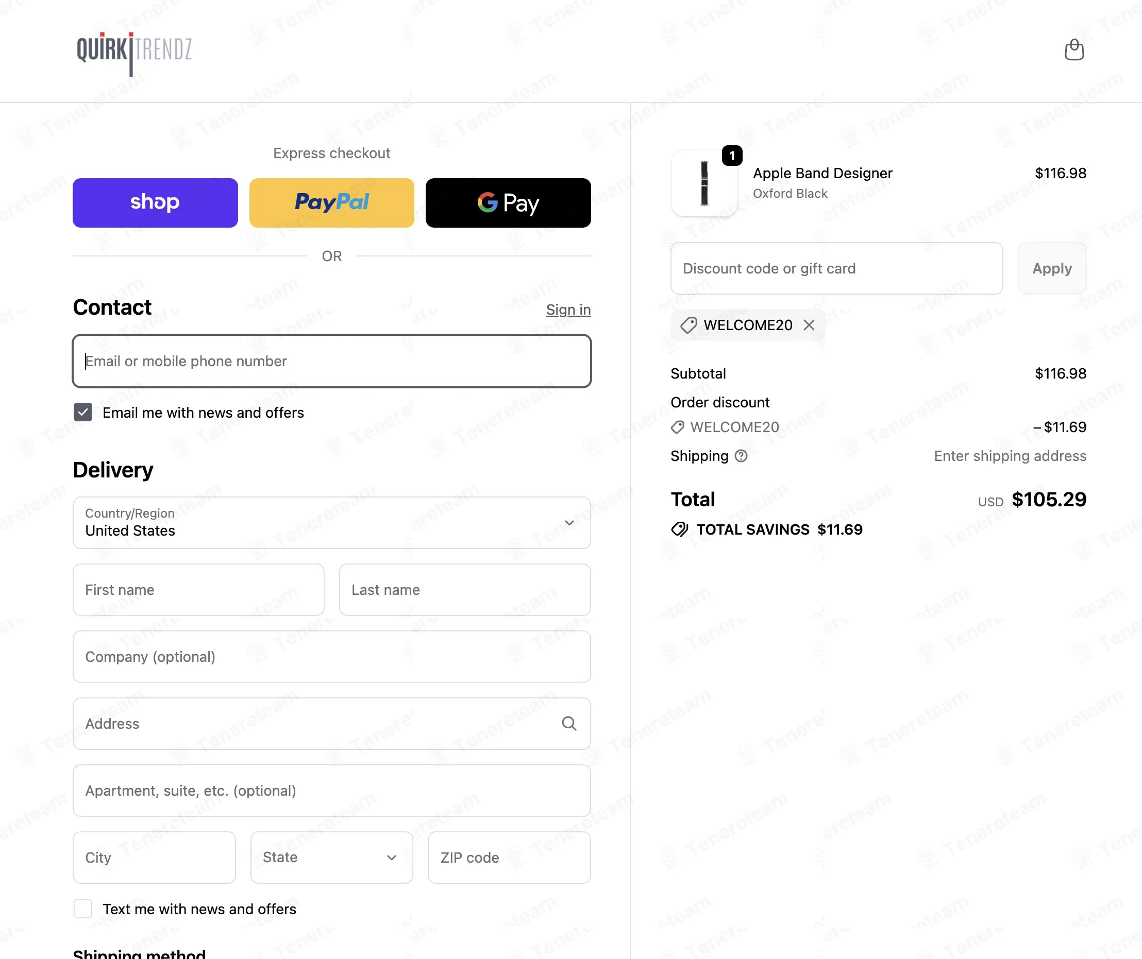Focus the Discount code or gift card field

[836, 268]
